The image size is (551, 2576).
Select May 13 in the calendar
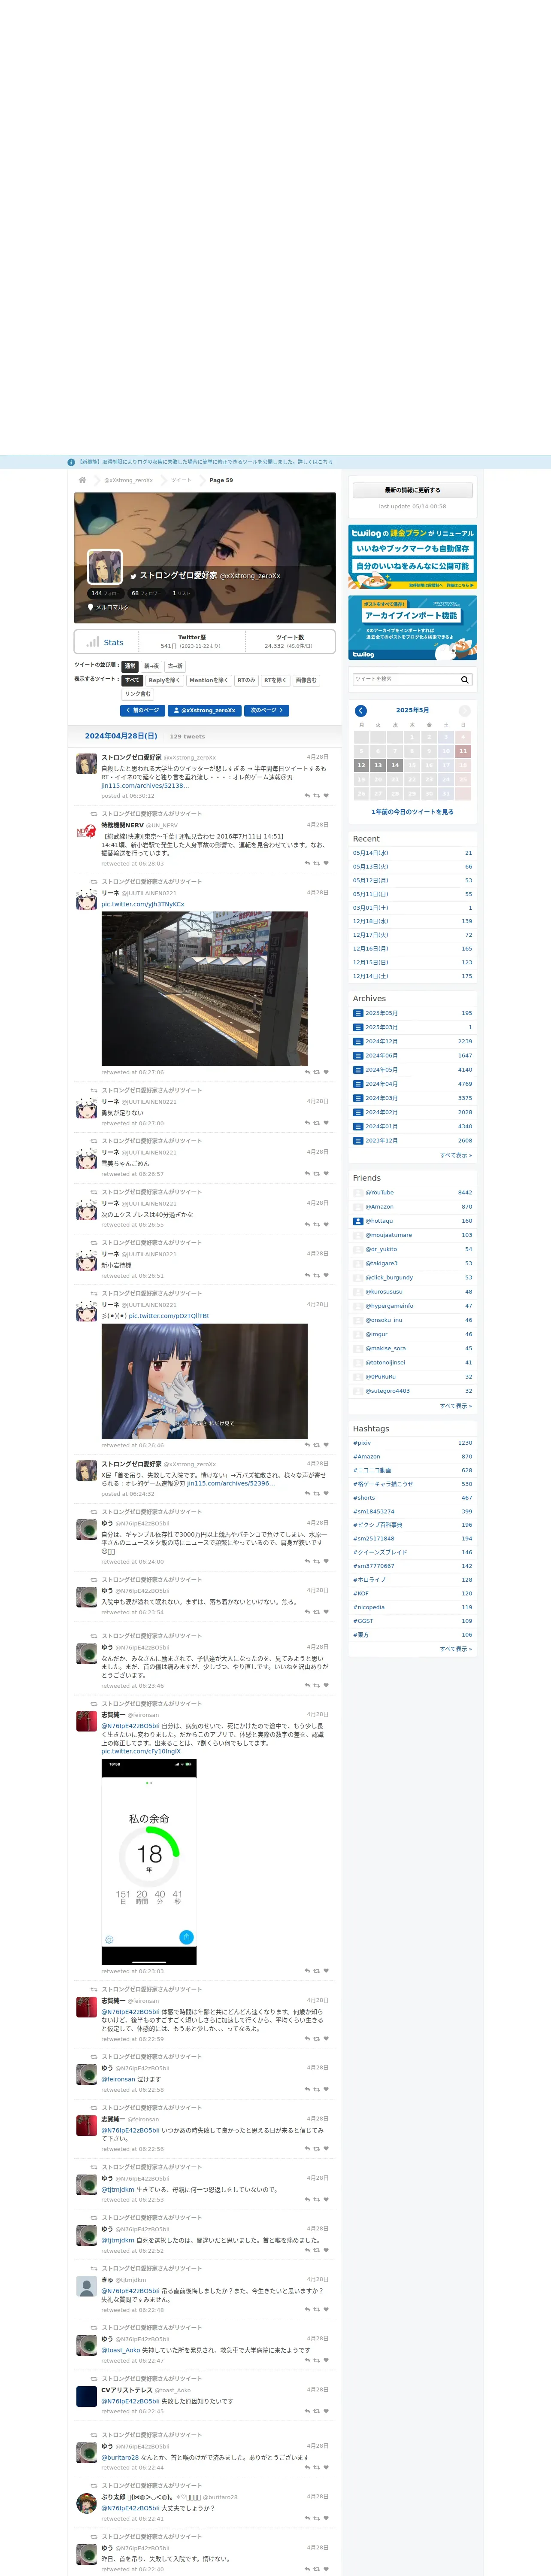coord(378,765)
